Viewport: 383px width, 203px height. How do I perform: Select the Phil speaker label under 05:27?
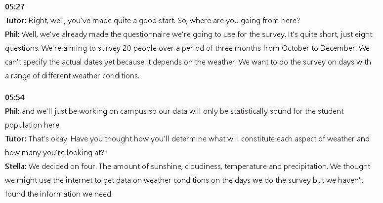[x=13, y=35]
